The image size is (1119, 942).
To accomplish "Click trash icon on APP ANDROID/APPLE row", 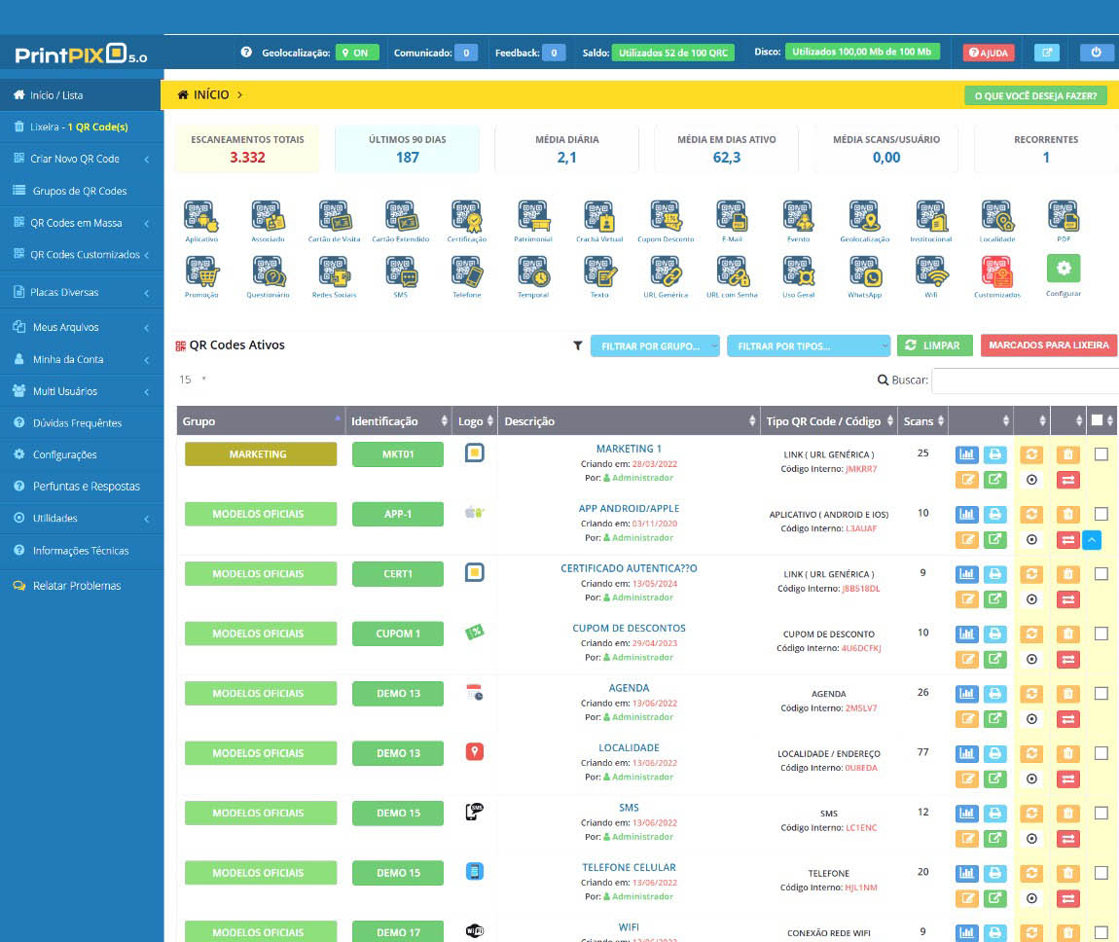I will [1067, 514].
